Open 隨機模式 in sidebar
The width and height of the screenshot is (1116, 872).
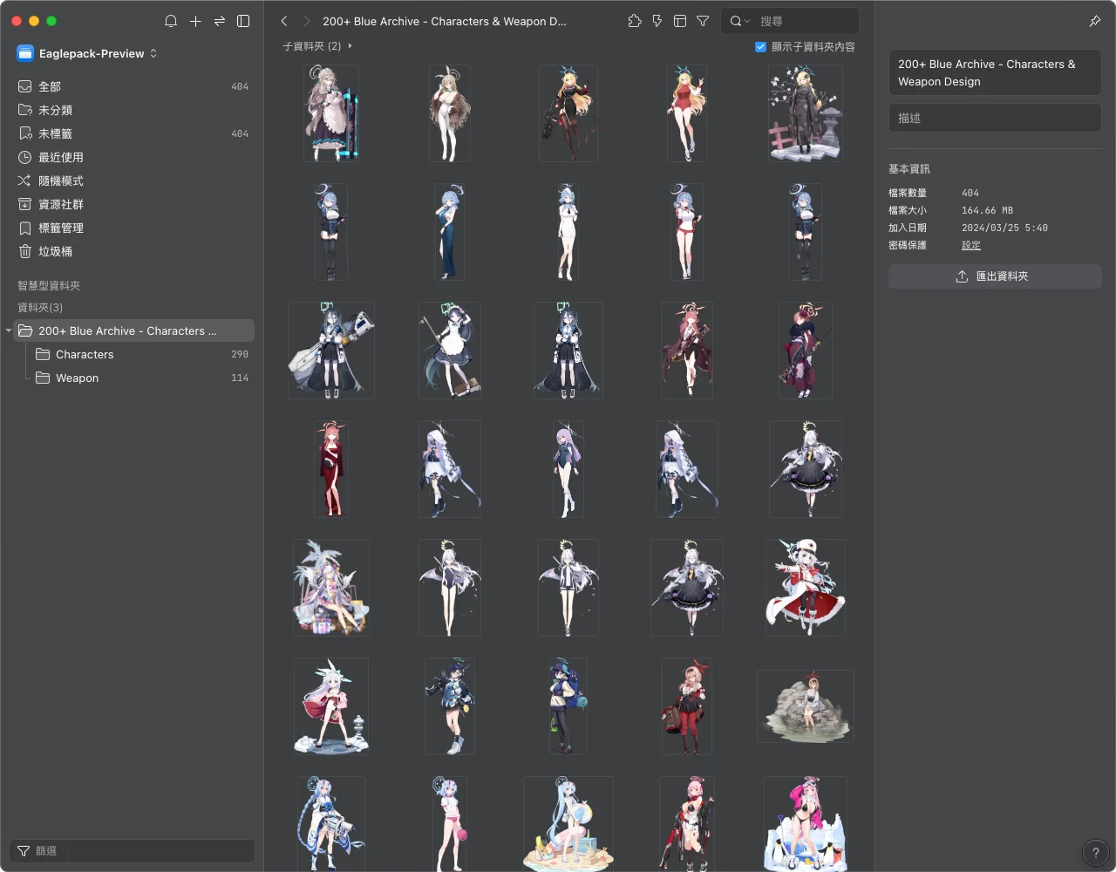133,181
